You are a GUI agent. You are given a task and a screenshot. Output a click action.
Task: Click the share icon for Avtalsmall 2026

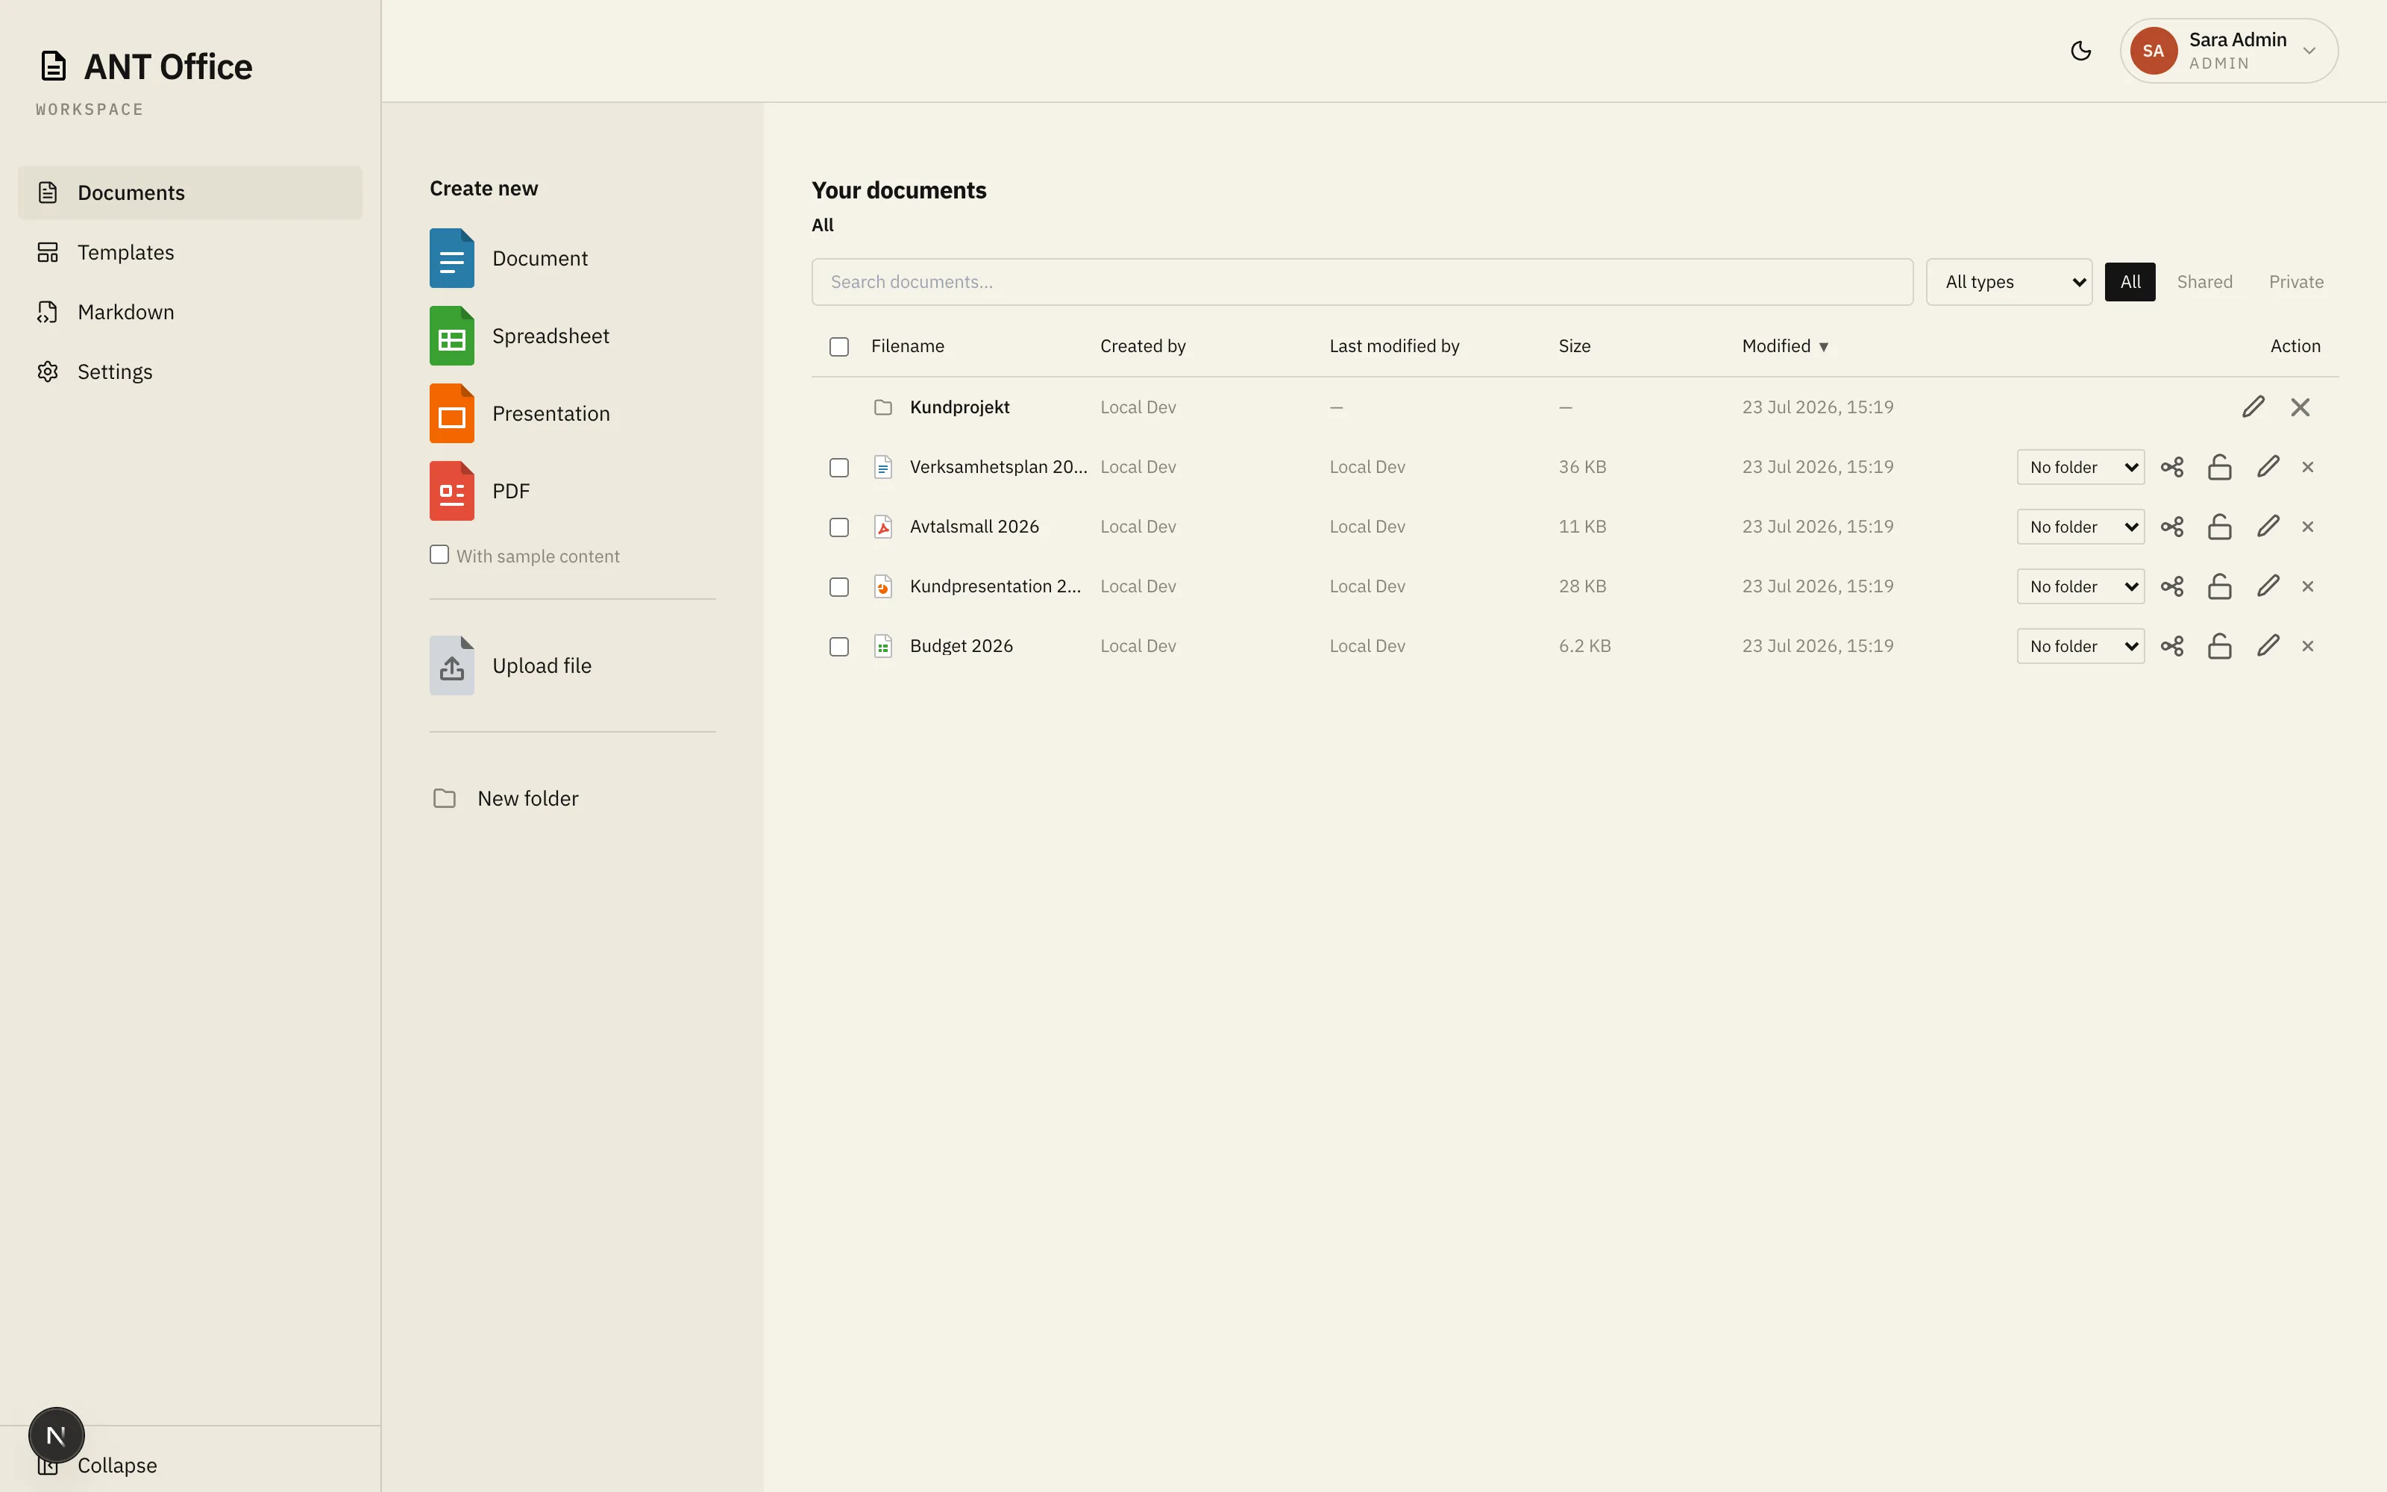[2172, 527]
